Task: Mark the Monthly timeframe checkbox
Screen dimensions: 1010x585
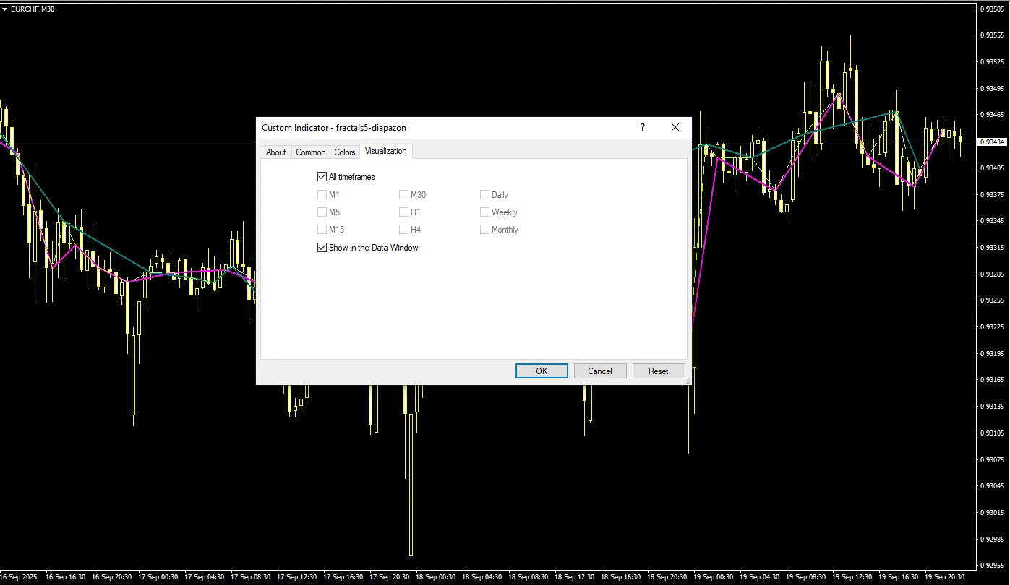Action: point(484,230)
